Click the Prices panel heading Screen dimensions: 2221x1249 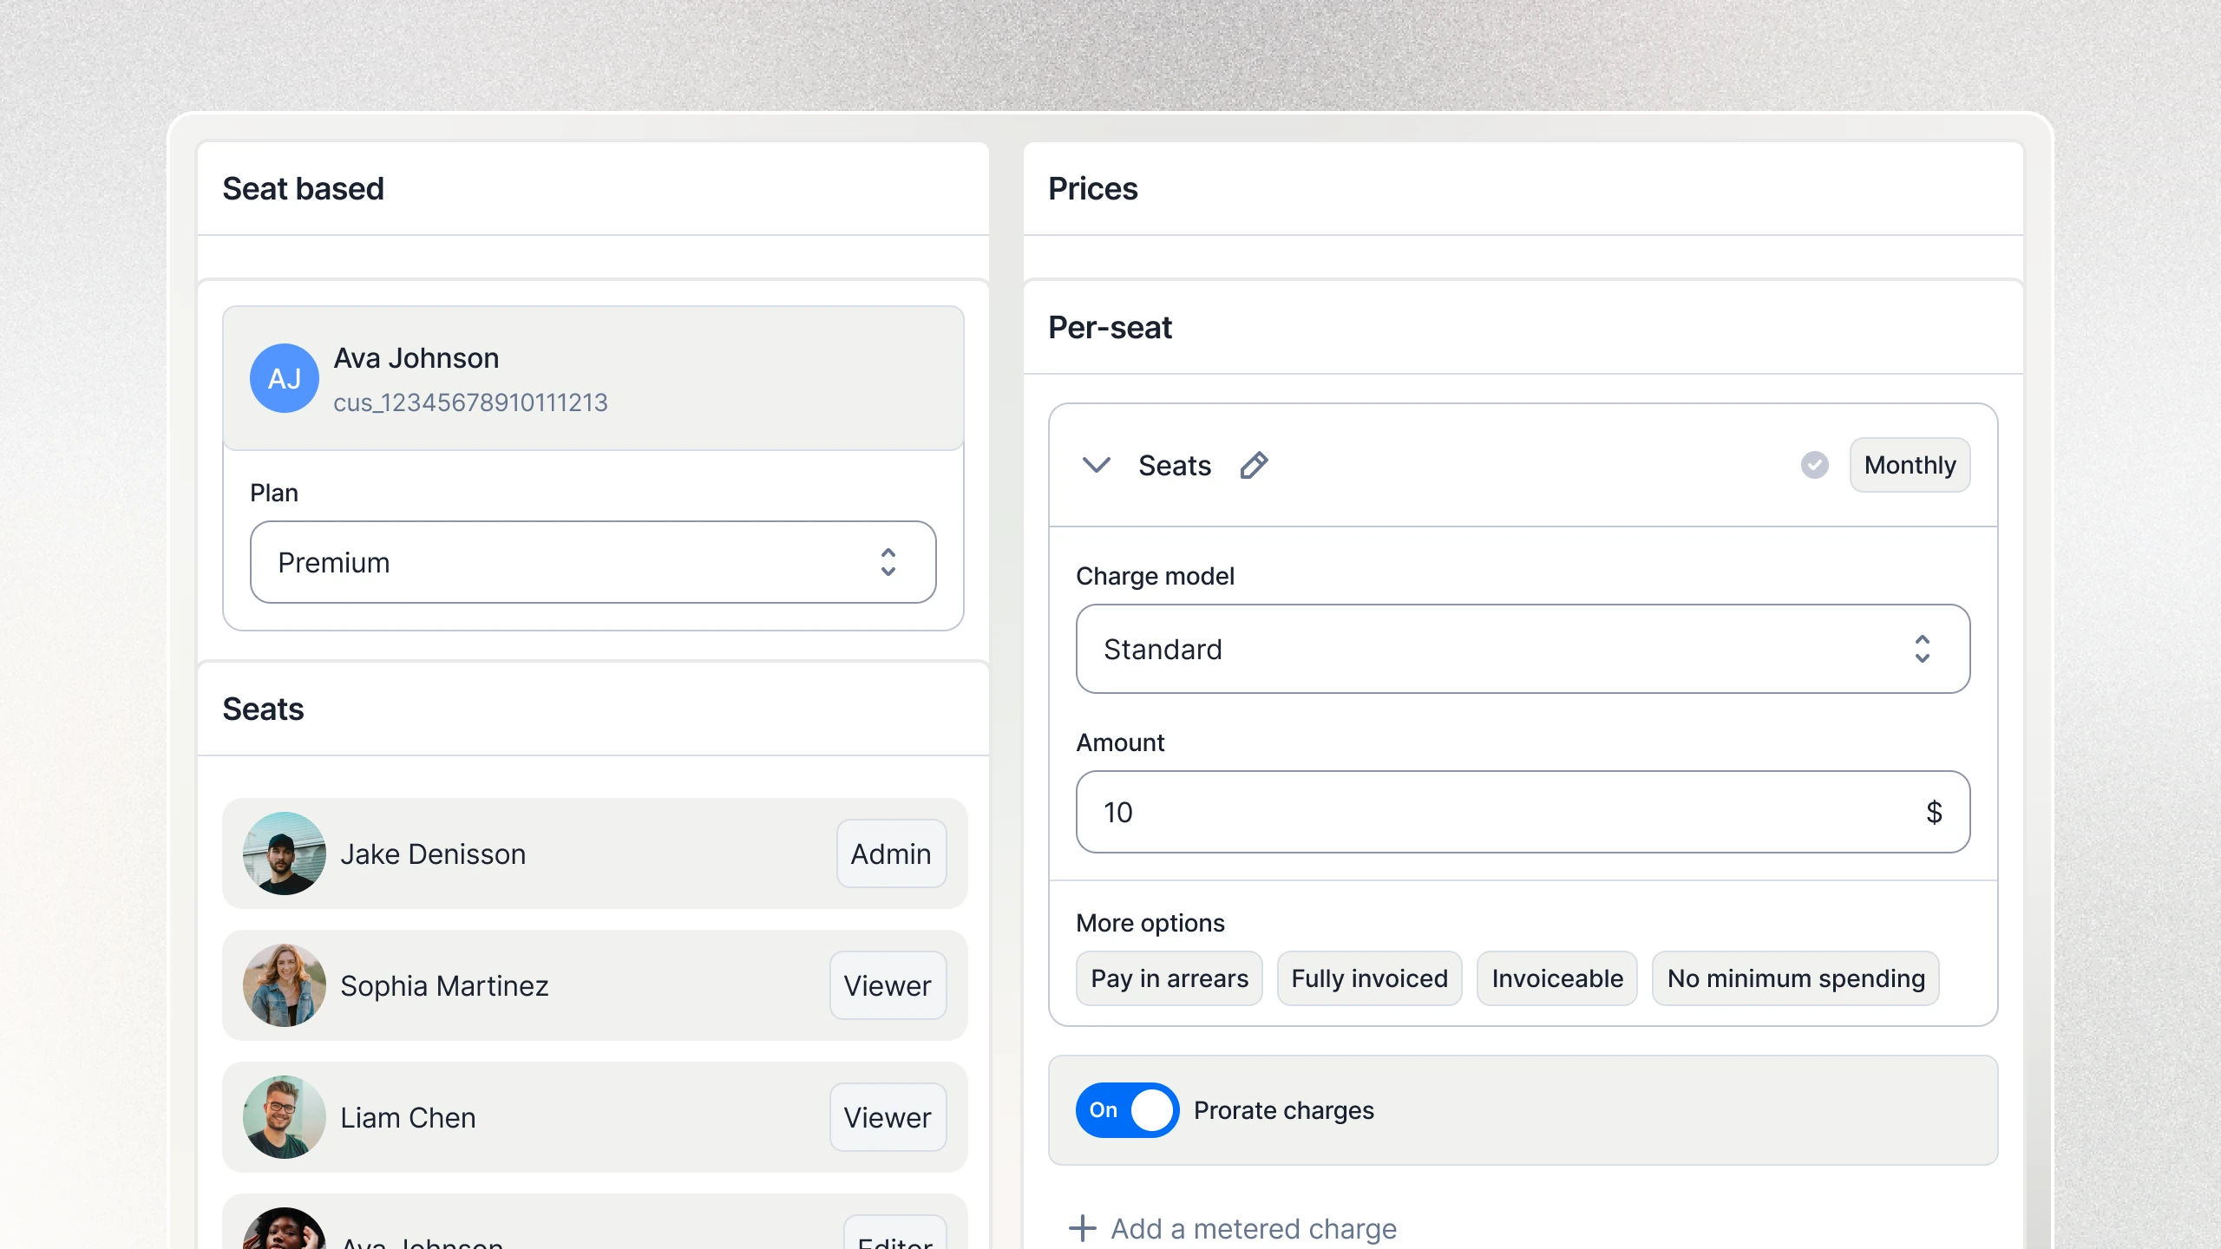[1092, 189]
